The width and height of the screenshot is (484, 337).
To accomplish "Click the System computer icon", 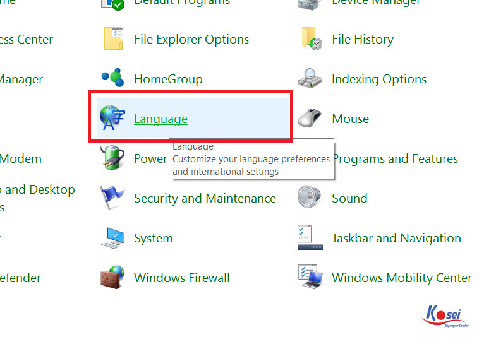I will (x=112, y=238).
